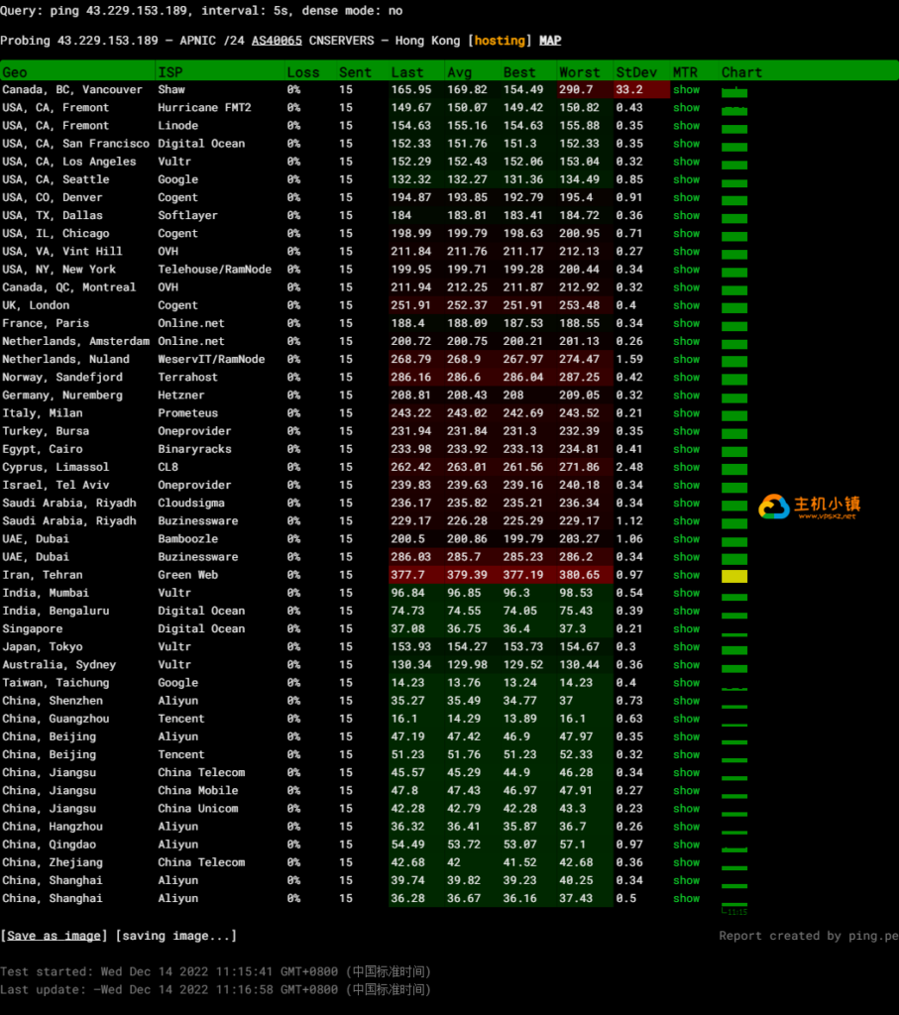Show MTR for Canada Vancouver Shaw
This screenshot has width=899, height=1015.
[686, 89]
